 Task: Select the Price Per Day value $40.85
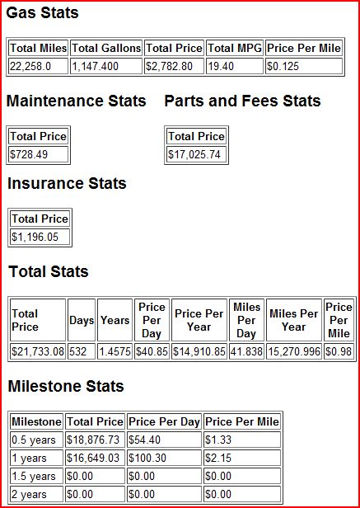[x=152, y=351]
